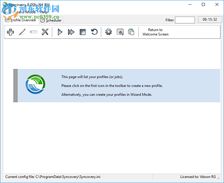Viewport: 224px width, 183px height.
Task: Click the Licensed to: Vdown RG text
Action: pos(198,177)
